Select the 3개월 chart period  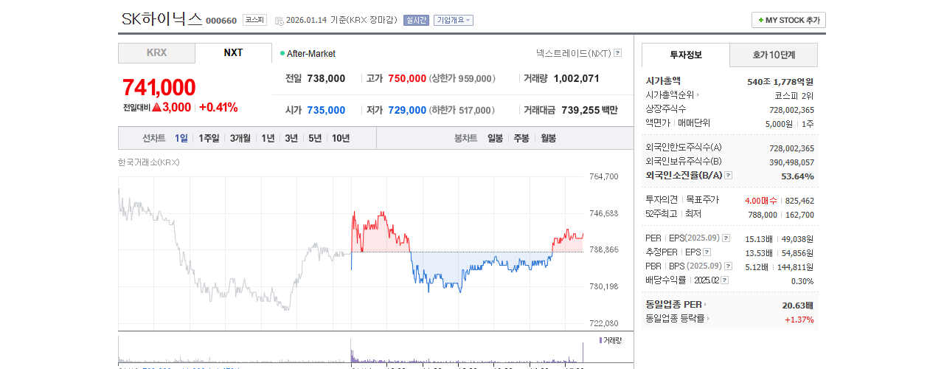240,138
